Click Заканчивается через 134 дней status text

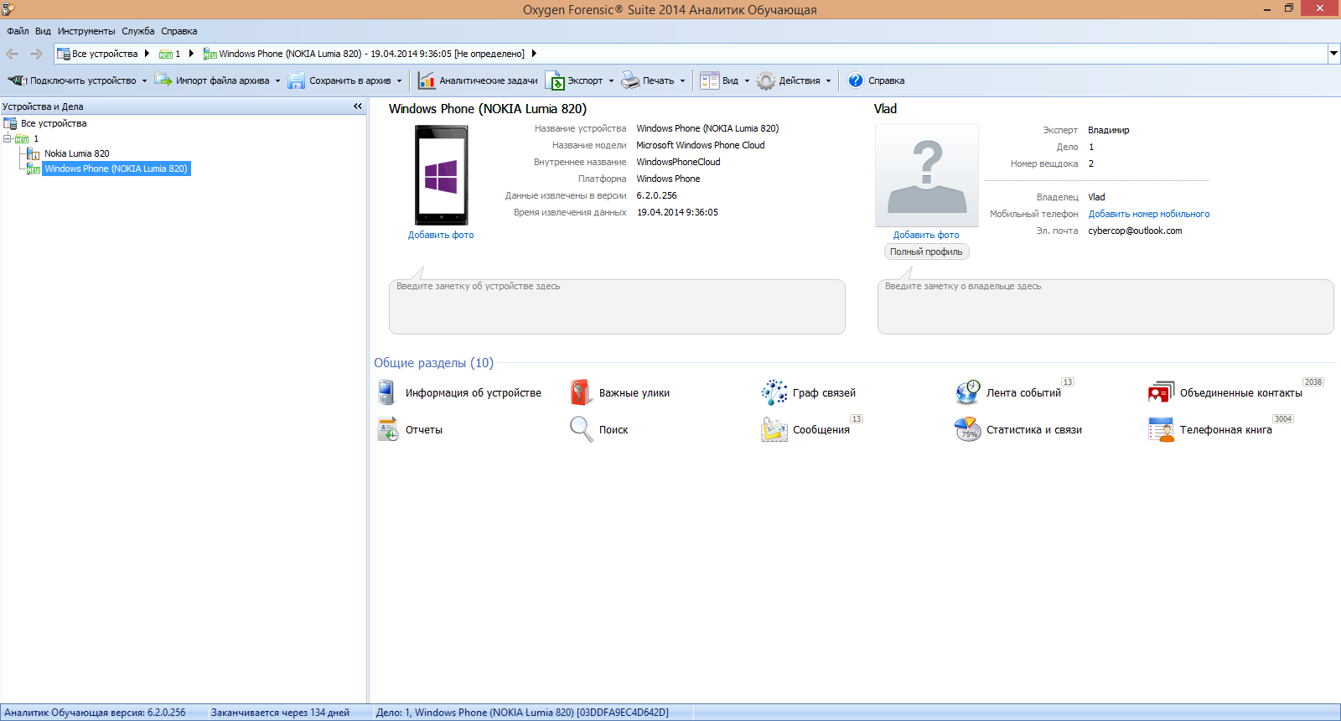coord(280,713)
